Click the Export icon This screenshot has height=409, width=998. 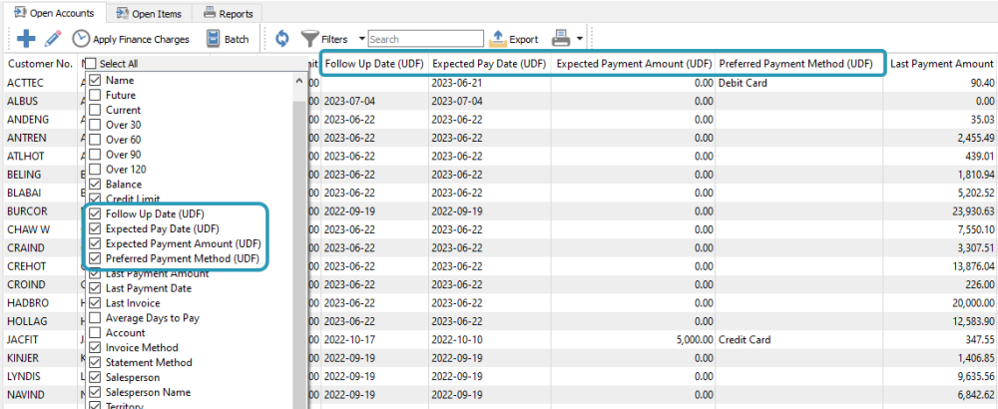pyautogui.click(x=497, y=39)
